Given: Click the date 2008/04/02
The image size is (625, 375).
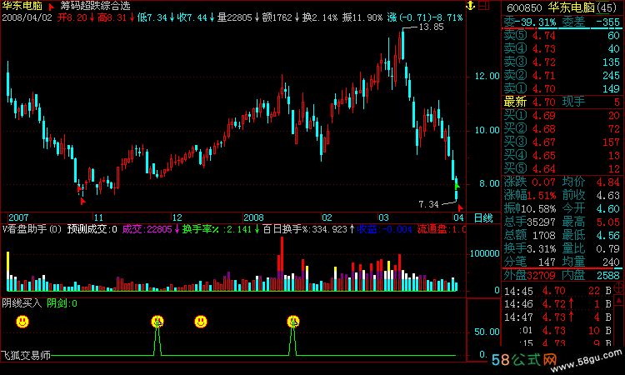Looking at the screenshot, I should (27, 17).
